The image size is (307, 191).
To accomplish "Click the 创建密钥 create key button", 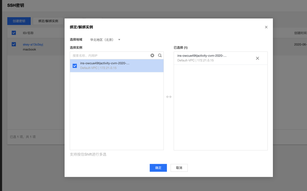I will (x=19, y=21).
